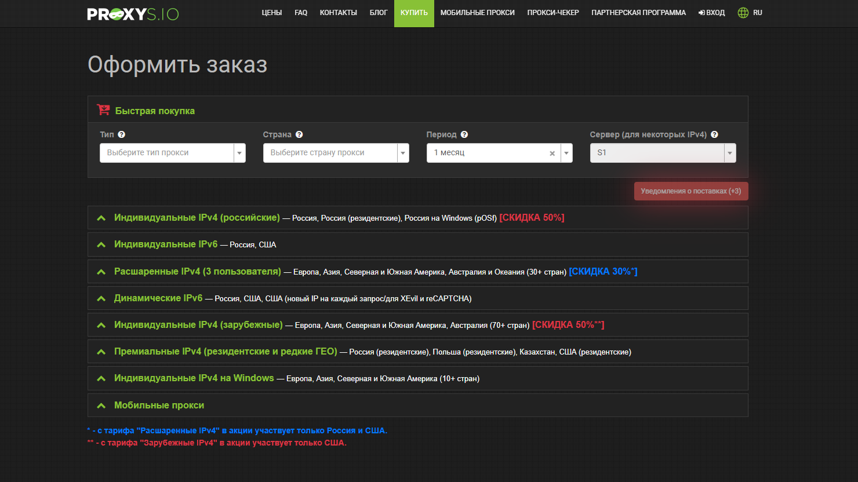858x482 pixels.
Task: Open the proxy type dropdown
Action: pyautogui.click(x=173, y=153)
